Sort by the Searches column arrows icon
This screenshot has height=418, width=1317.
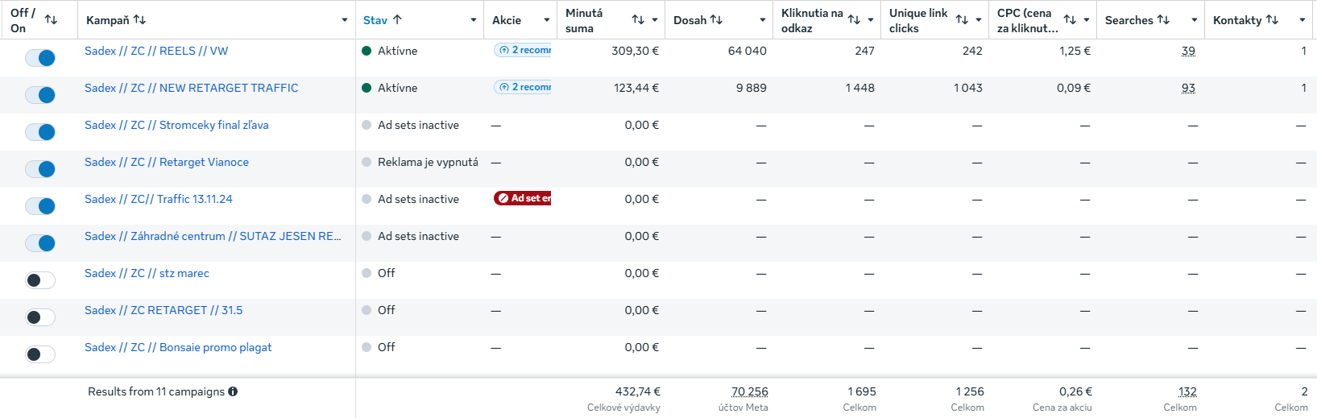(x=1163, y=19)
